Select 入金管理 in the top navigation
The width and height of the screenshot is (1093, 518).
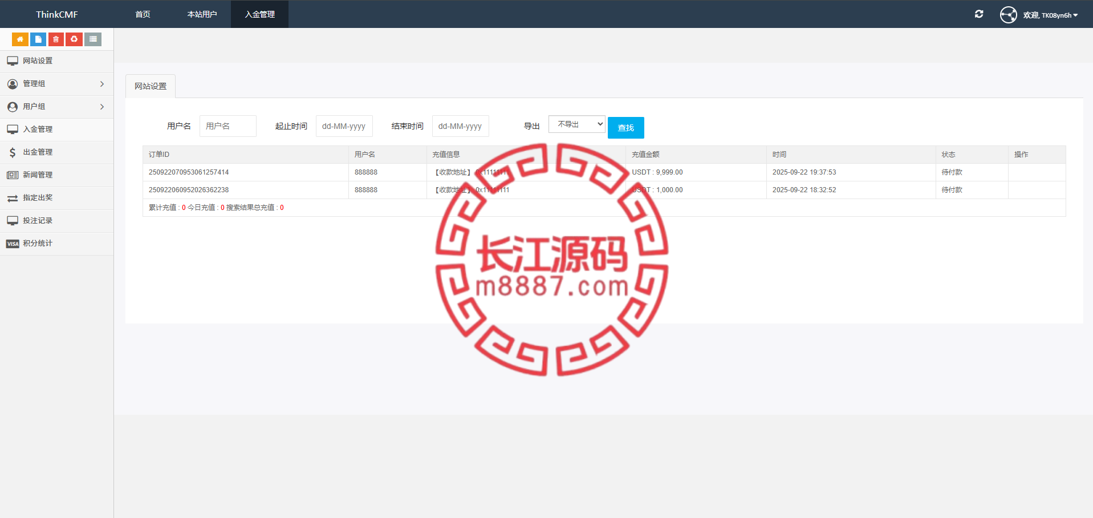(x=259, y=14)
